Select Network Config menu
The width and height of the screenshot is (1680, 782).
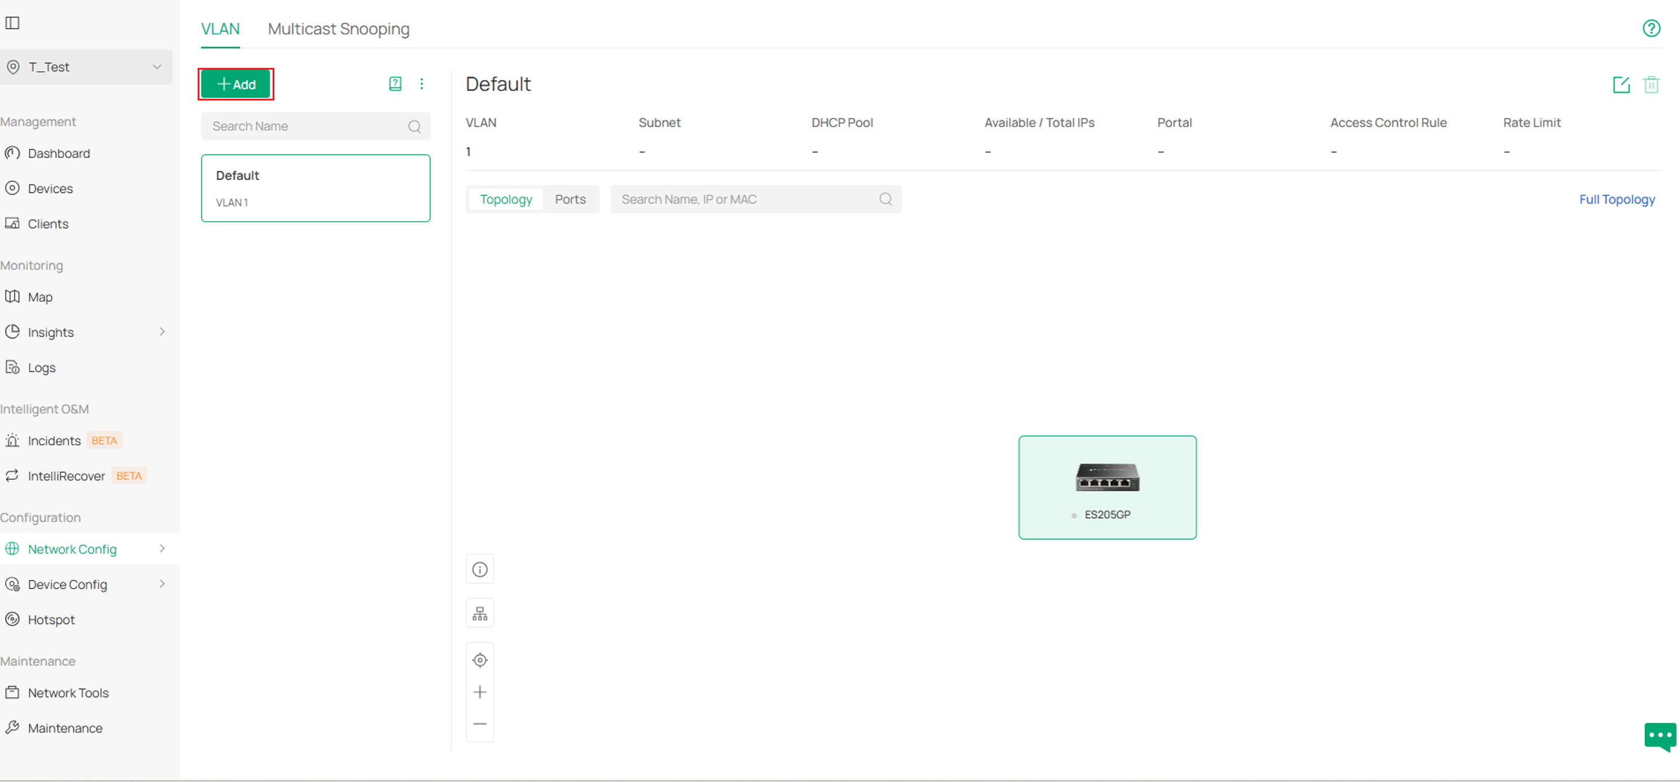[72, 550]
